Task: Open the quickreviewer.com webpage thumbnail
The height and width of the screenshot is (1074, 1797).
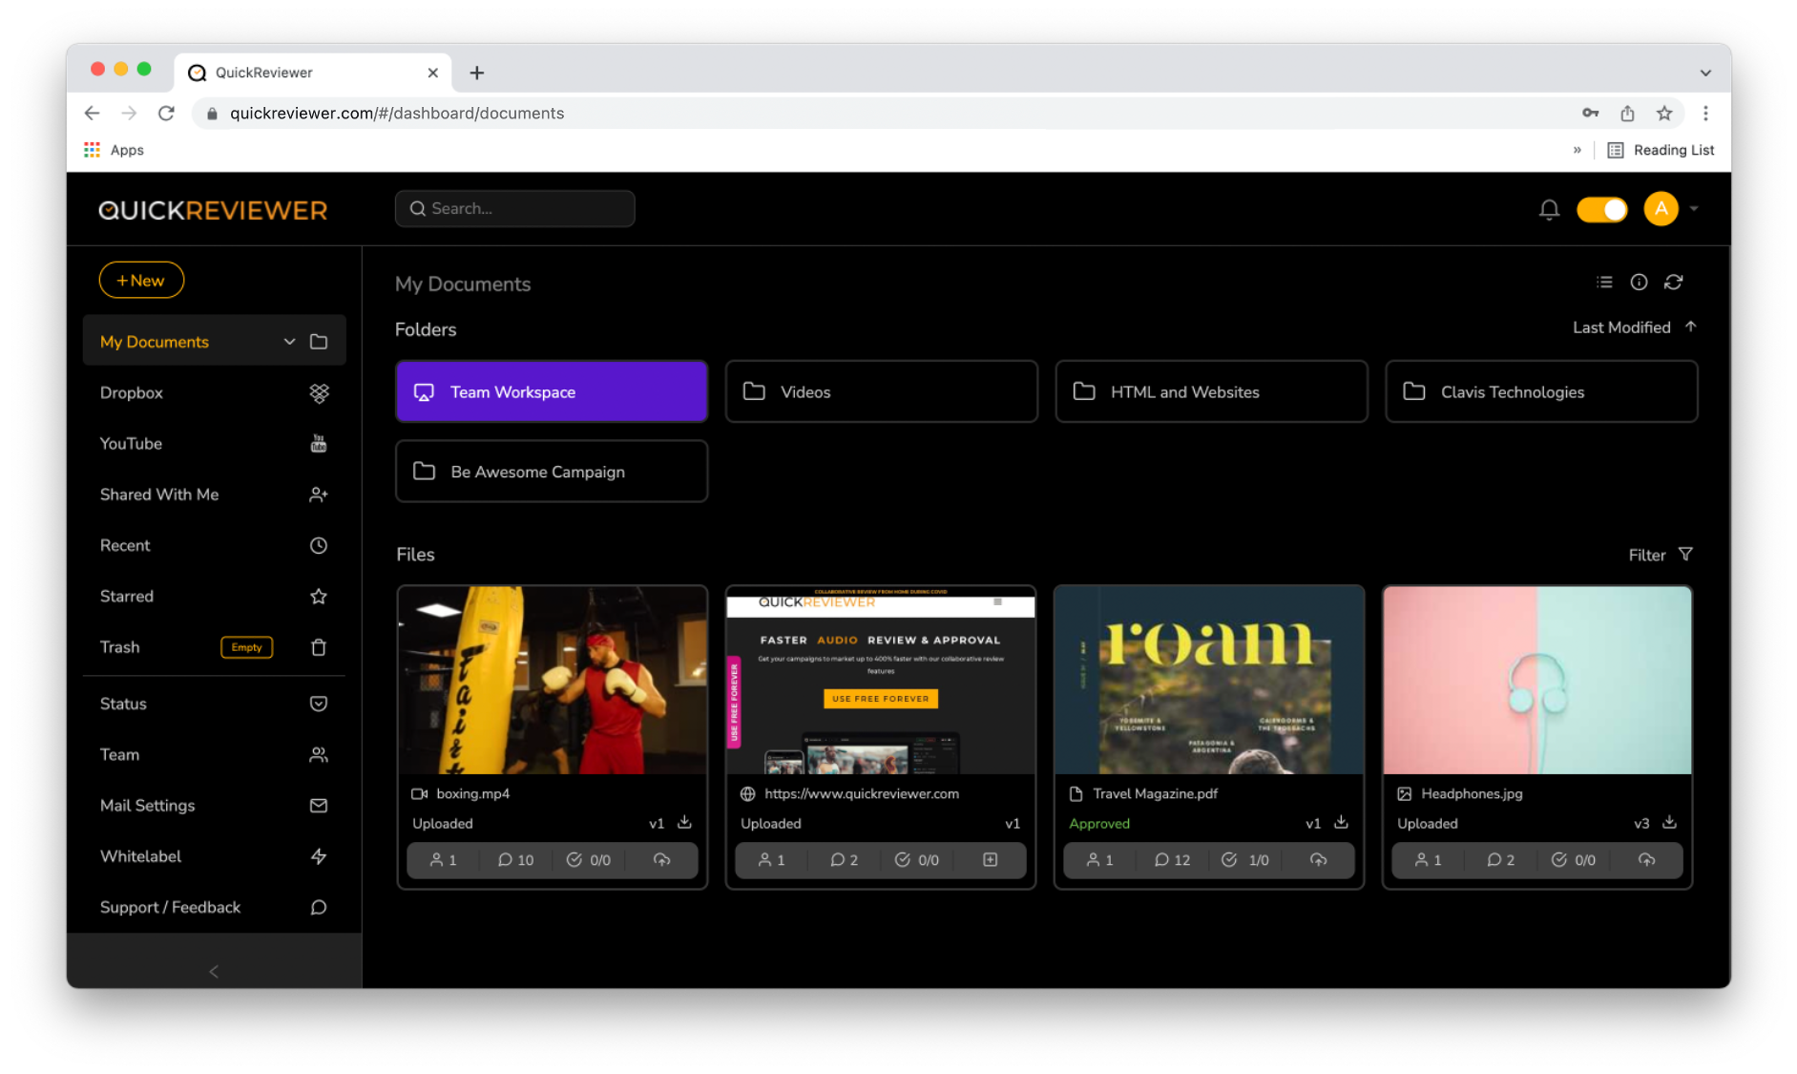Action: point(881,680)
